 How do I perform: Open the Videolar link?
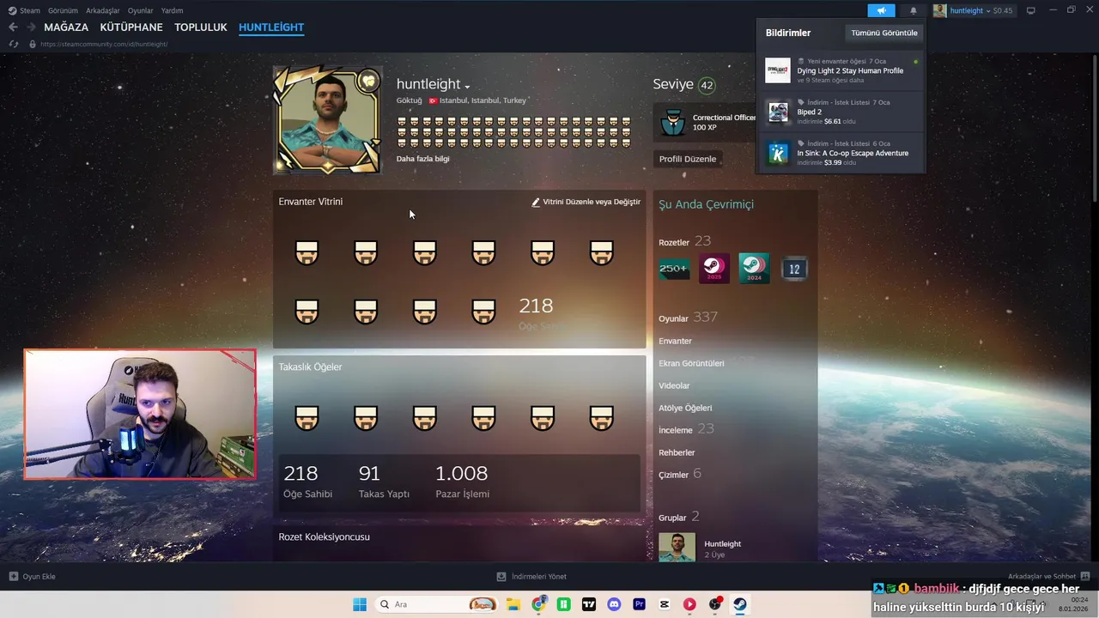(674, 385)
